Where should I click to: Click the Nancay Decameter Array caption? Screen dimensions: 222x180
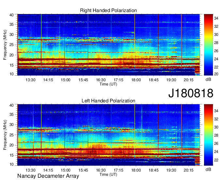click(x=48, y=176)
